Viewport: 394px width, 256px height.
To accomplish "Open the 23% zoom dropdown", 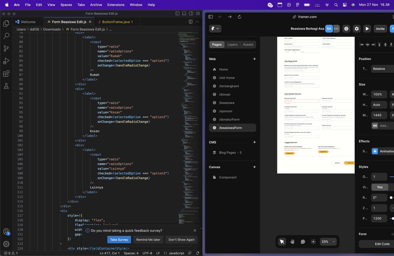I will pyautogui.click(x=328, y=242).
